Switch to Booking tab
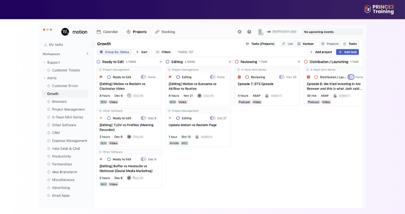The image size is (405, 214). pos(165,32)
